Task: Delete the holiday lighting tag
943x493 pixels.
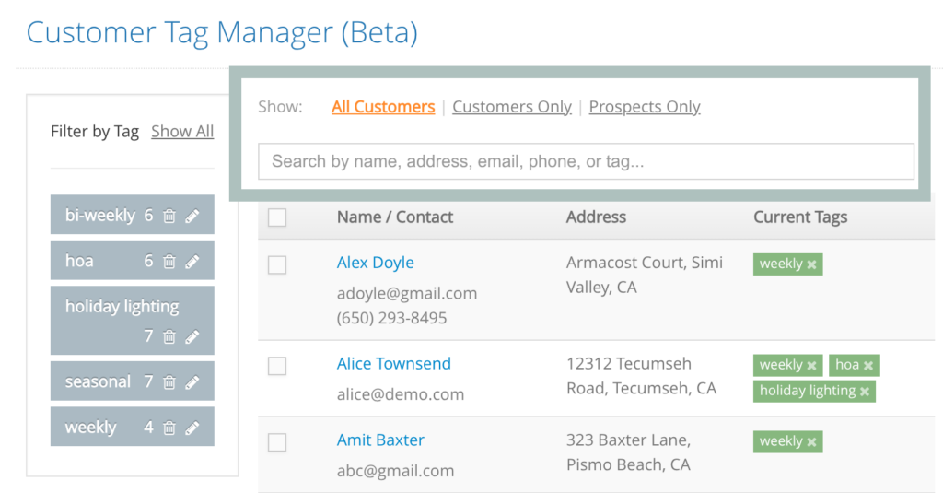Action: (169, 337)
